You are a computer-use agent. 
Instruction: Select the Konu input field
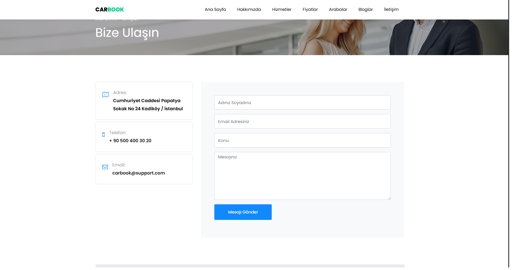(x=302, y=140)
